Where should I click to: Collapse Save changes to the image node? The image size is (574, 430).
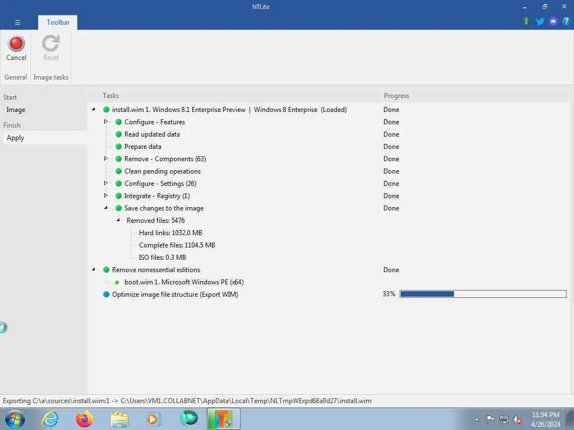(106, 208)
